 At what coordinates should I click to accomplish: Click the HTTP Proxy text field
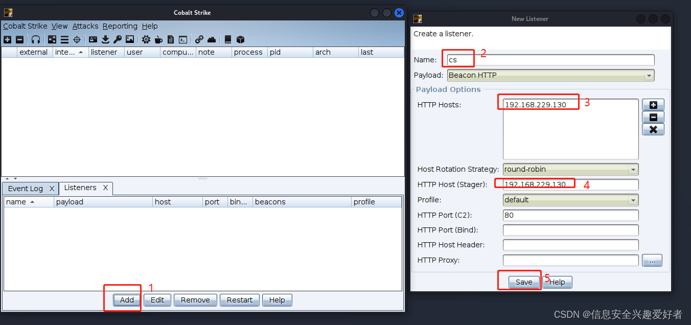[x=571, y=261]
